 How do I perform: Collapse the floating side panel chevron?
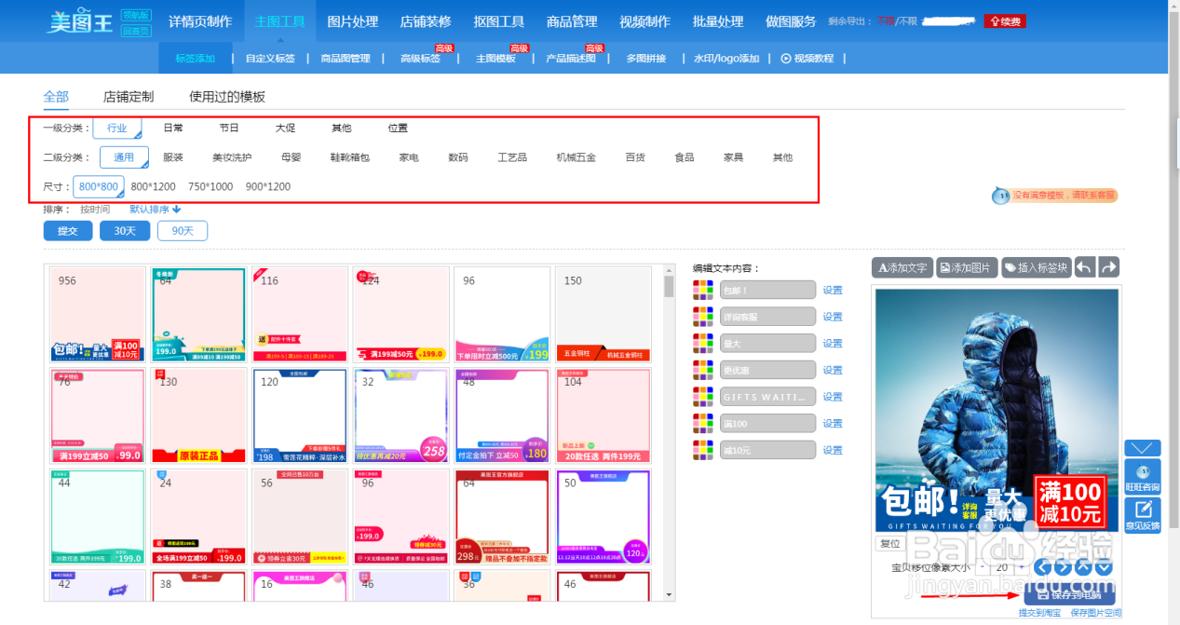(1143, 448)
